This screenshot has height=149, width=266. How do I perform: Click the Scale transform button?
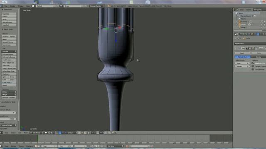click(9, 19)
